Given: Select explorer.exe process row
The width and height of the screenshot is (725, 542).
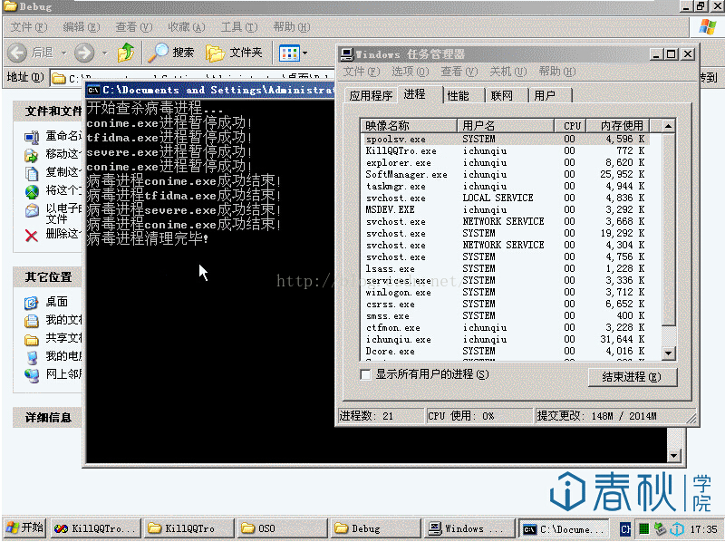Looking at the screenshot, I should pos(505,163).
